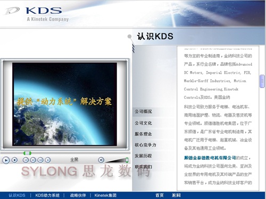Go to the KDS动力系统 tab
266x199 pixels.
coord(47,195)
